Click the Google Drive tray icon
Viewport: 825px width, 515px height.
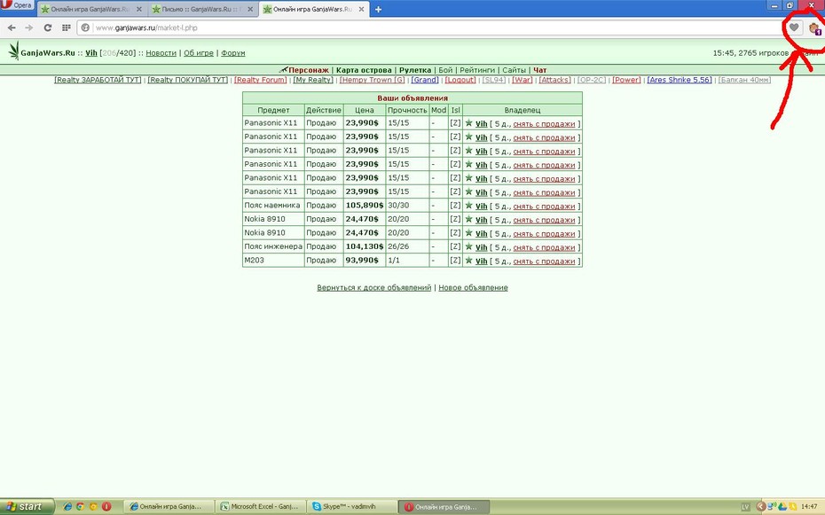point(782,507)
